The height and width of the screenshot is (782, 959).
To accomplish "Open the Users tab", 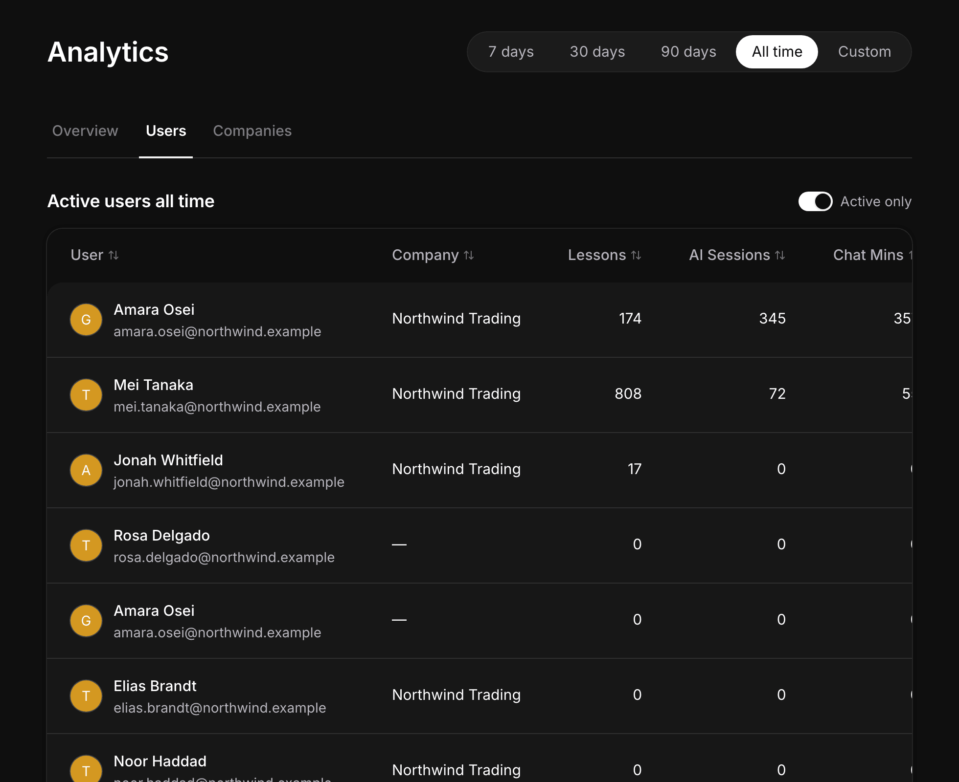I will [x=166, y=131].
